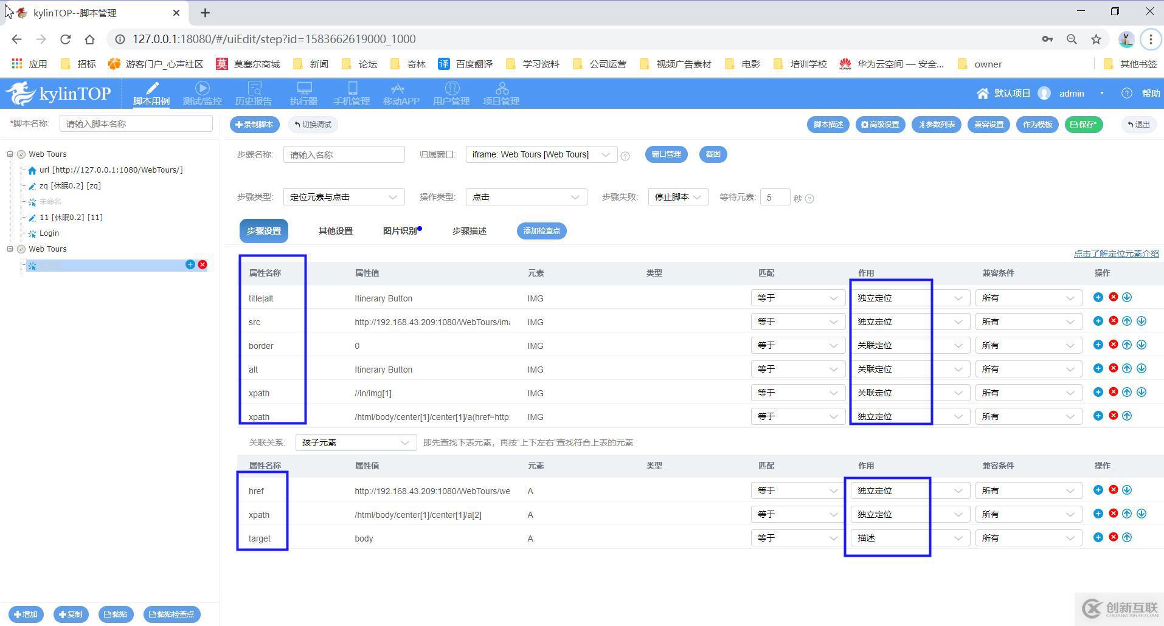
Task: Delete the selected tree step
Action: (203, 264)
